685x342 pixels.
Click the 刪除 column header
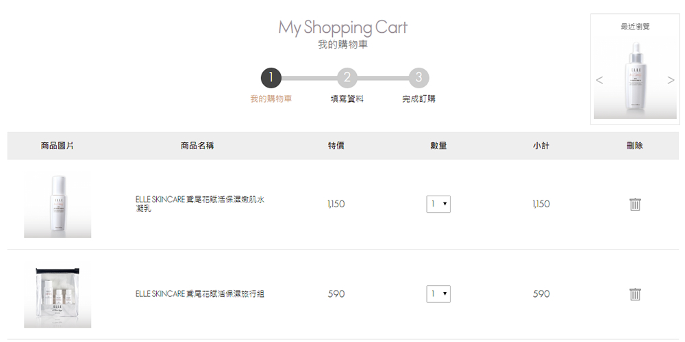pos(635,146)
